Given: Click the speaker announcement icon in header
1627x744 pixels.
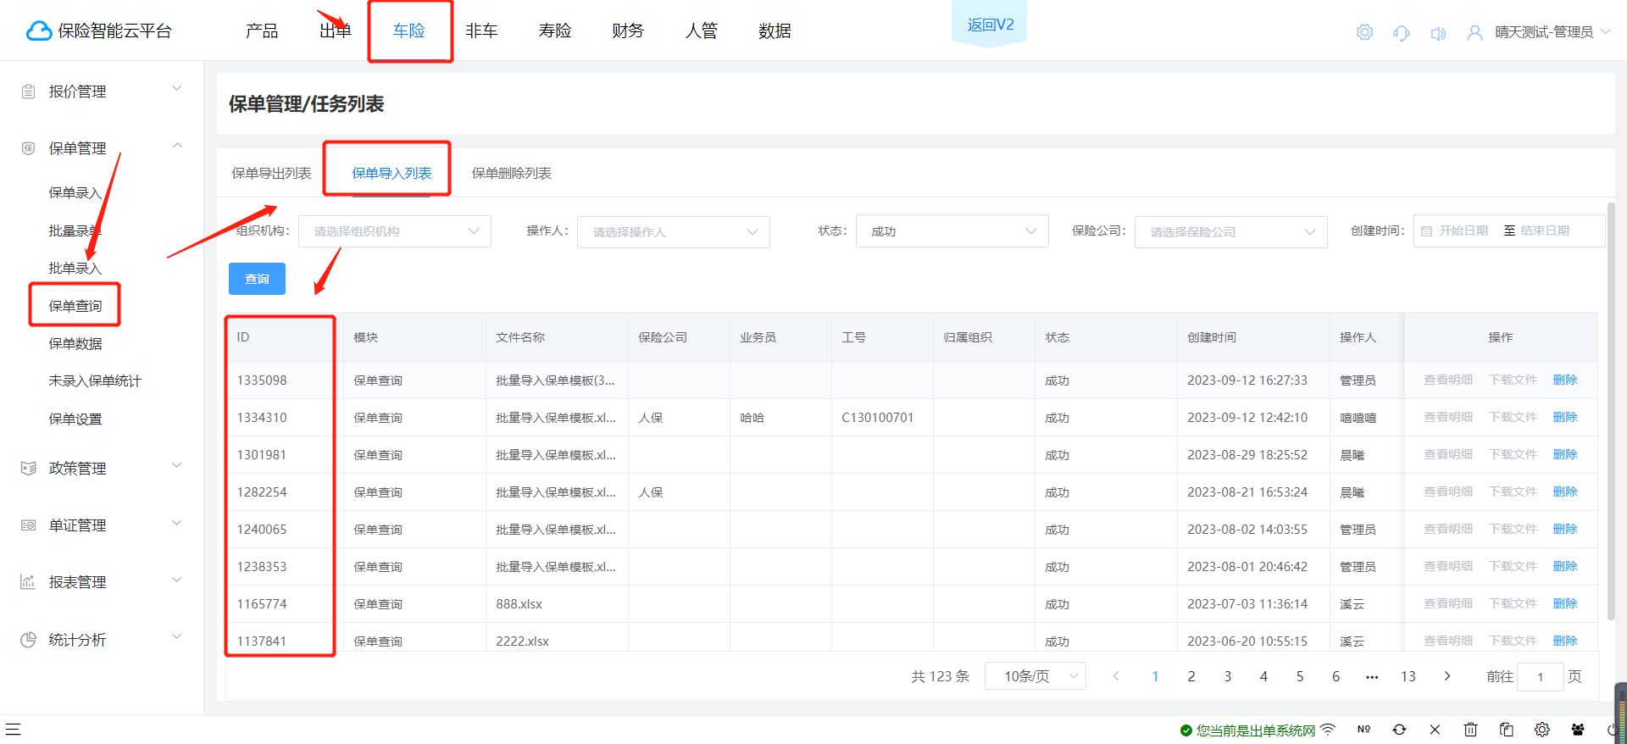Looking at the screenshot, I should coord(1438,33).
